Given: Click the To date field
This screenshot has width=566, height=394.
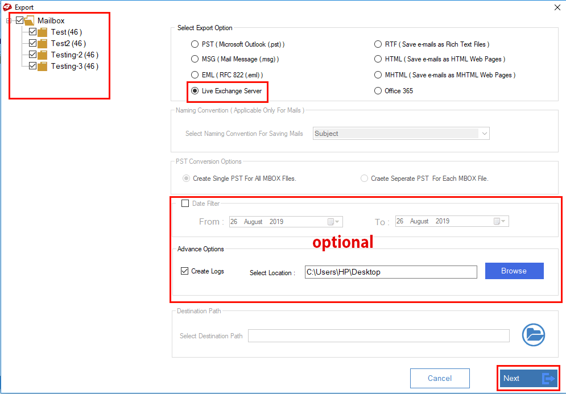Looking at the screenshot, I should pyautogui.click(x=452, y=221).
